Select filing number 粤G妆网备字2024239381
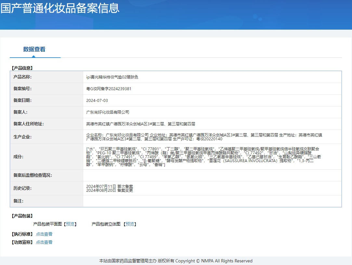Viewport: 352px width, 265px height. pos(109,89)
